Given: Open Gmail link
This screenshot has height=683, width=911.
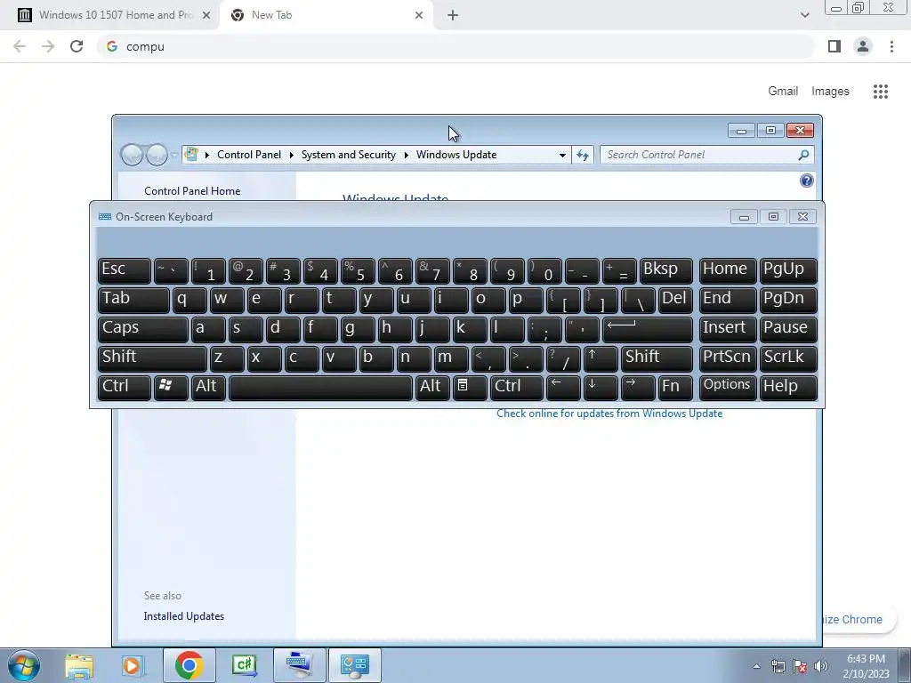Looking at the screenshot, I should 783,92.
